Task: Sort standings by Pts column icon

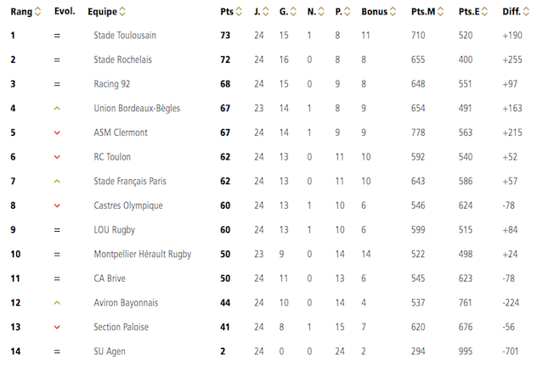Action: click(x=239, y=12)
